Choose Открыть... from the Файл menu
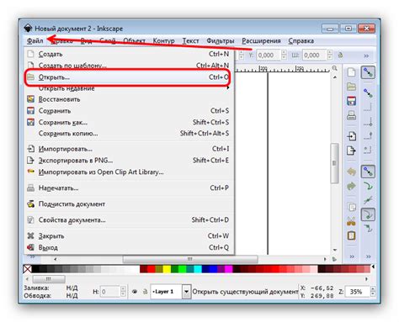The width and height of the screenshot is (399, 322). (128, 77)
